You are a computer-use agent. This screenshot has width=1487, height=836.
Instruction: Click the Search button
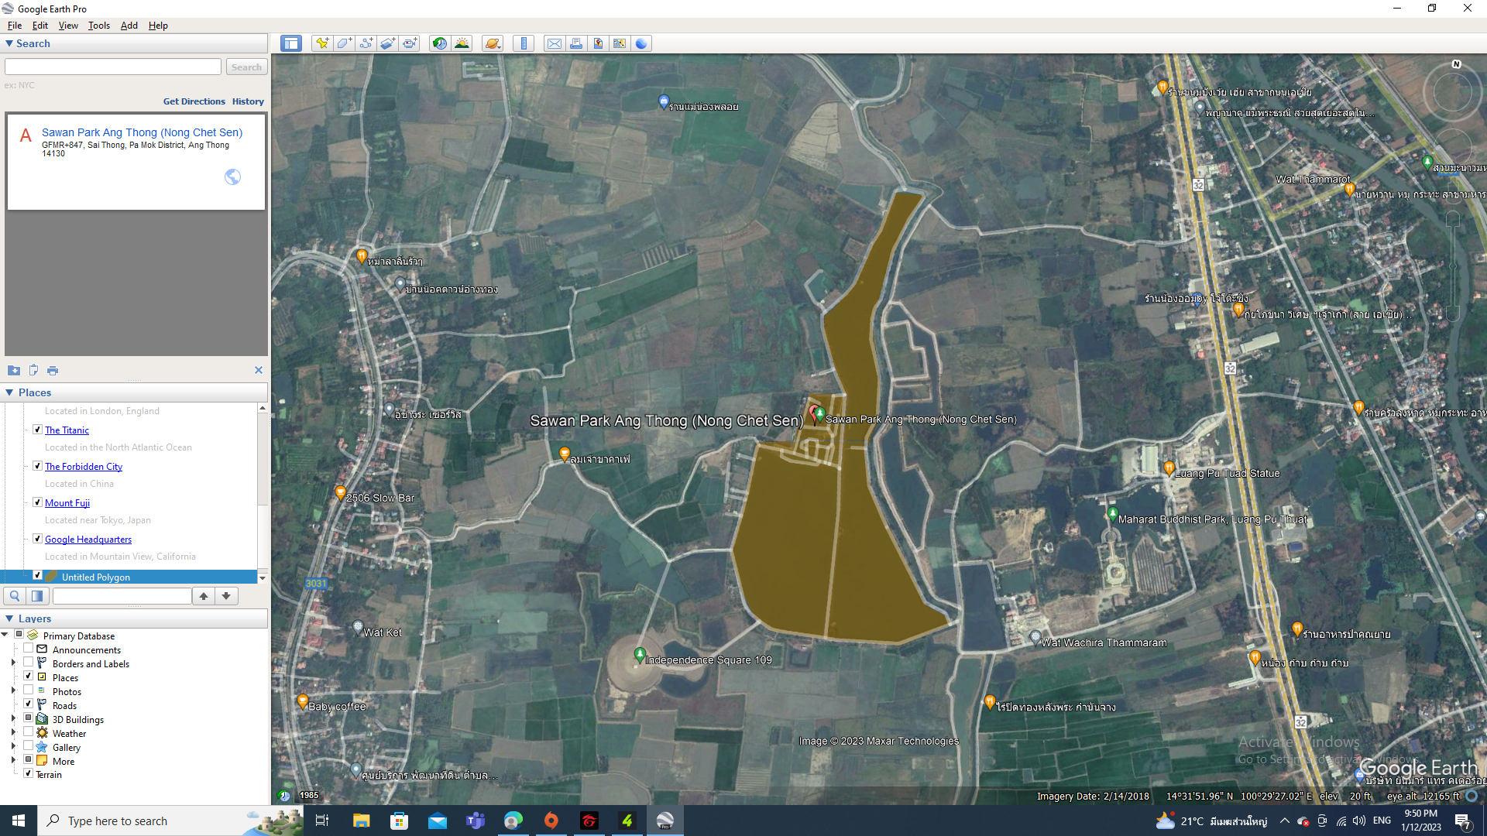(x=246, y=67)
